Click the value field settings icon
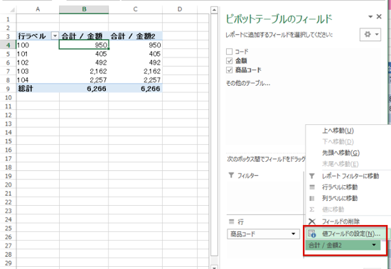Image resolution: width=391 pixels, height=269 pixels. click(x=311, y=234)
